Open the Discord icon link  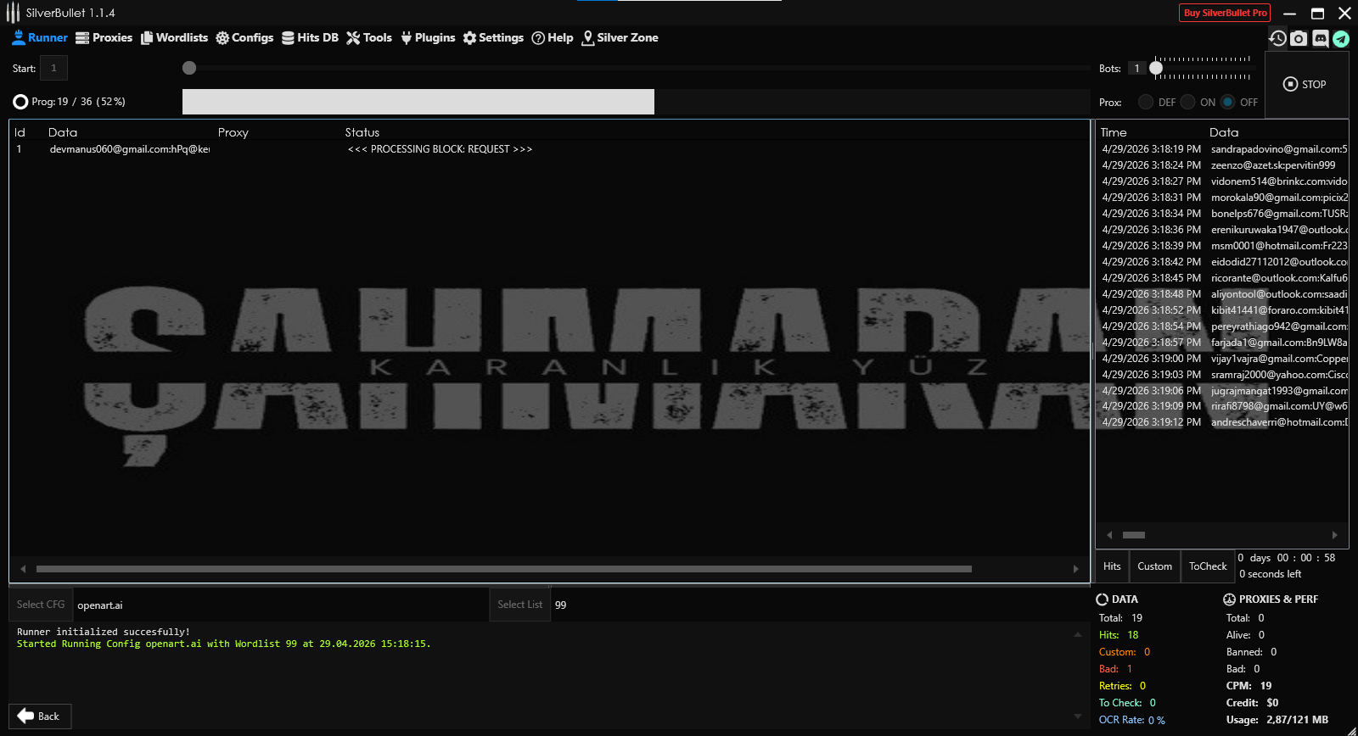(1320, 38)
